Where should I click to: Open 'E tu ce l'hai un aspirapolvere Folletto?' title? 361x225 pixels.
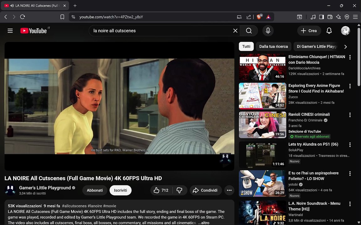point(313,176)
